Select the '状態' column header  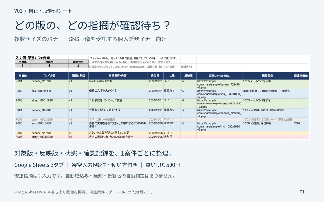[172, 76]
